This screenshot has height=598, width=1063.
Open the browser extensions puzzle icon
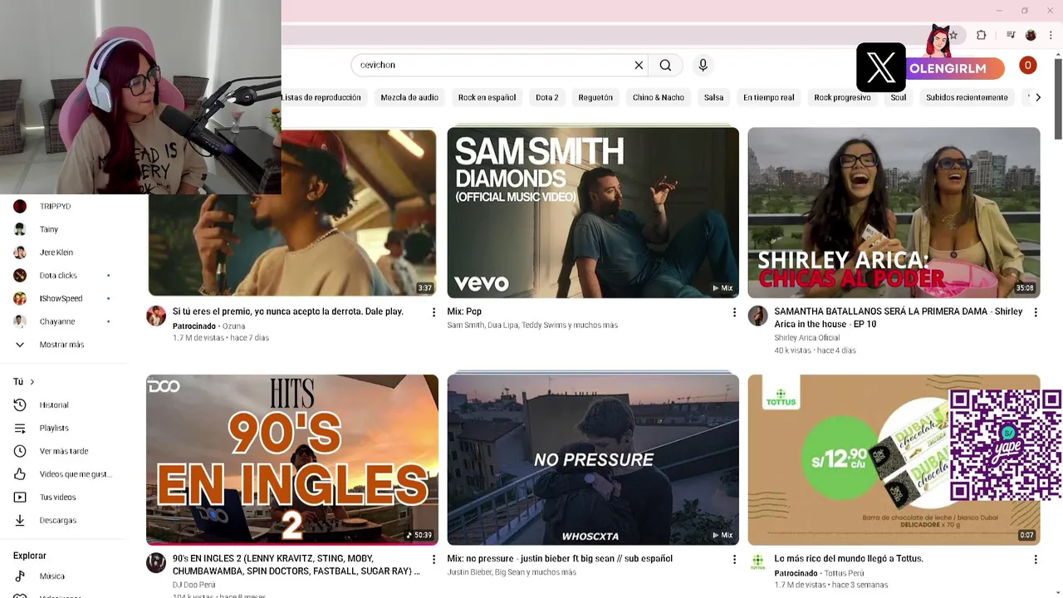[981, 35]
